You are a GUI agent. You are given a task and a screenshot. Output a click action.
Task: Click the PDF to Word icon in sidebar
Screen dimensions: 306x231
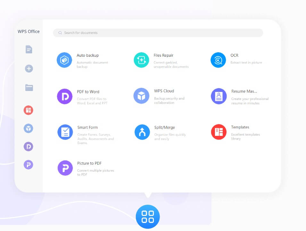[29, 146]
